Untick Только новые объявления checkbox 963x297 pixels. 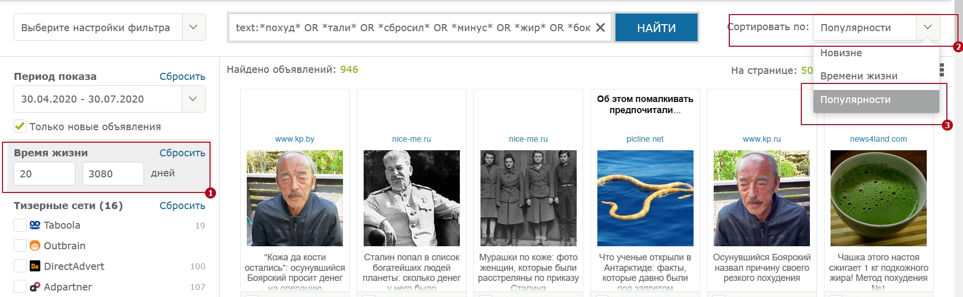click(x=20, y=126)
